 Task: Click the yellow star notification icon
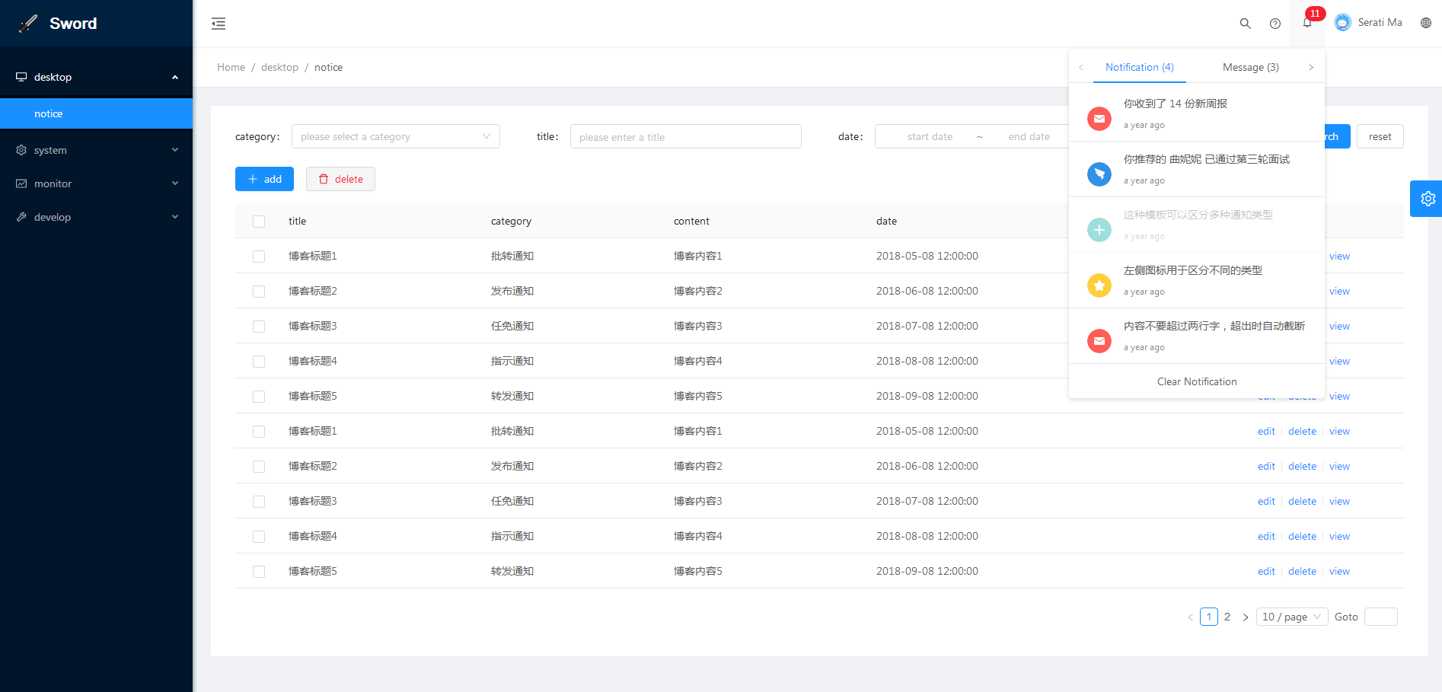pos(1099,285)
